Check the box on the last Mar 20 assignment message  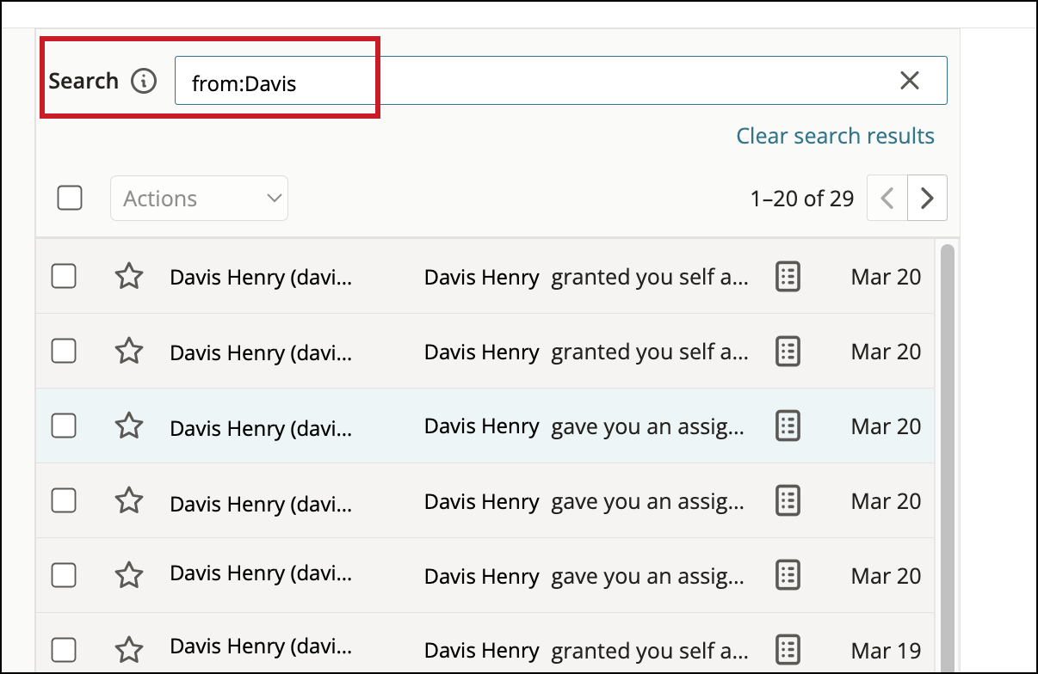click(64, 575)
